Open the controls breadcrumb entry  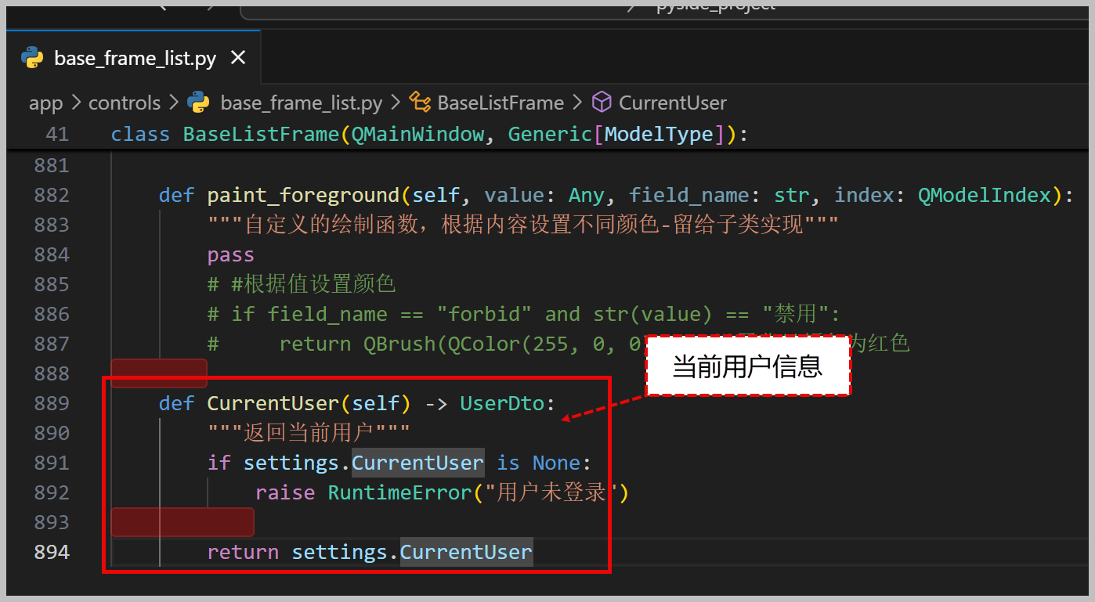(125, 103)
